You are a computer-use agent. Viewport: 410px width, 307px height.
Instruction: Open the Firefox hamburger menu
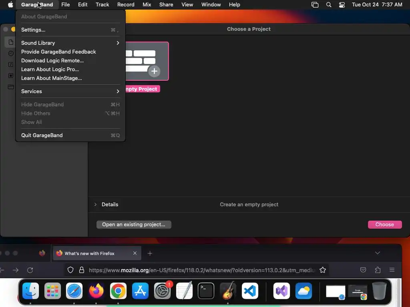coord(392,270)
